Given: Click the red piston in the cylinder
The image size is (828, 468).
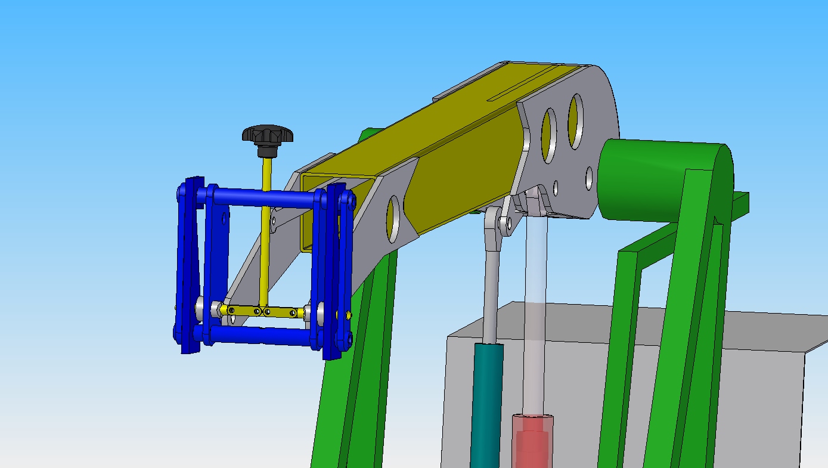Looking at the screenshot, I should [x=532, y=441].
